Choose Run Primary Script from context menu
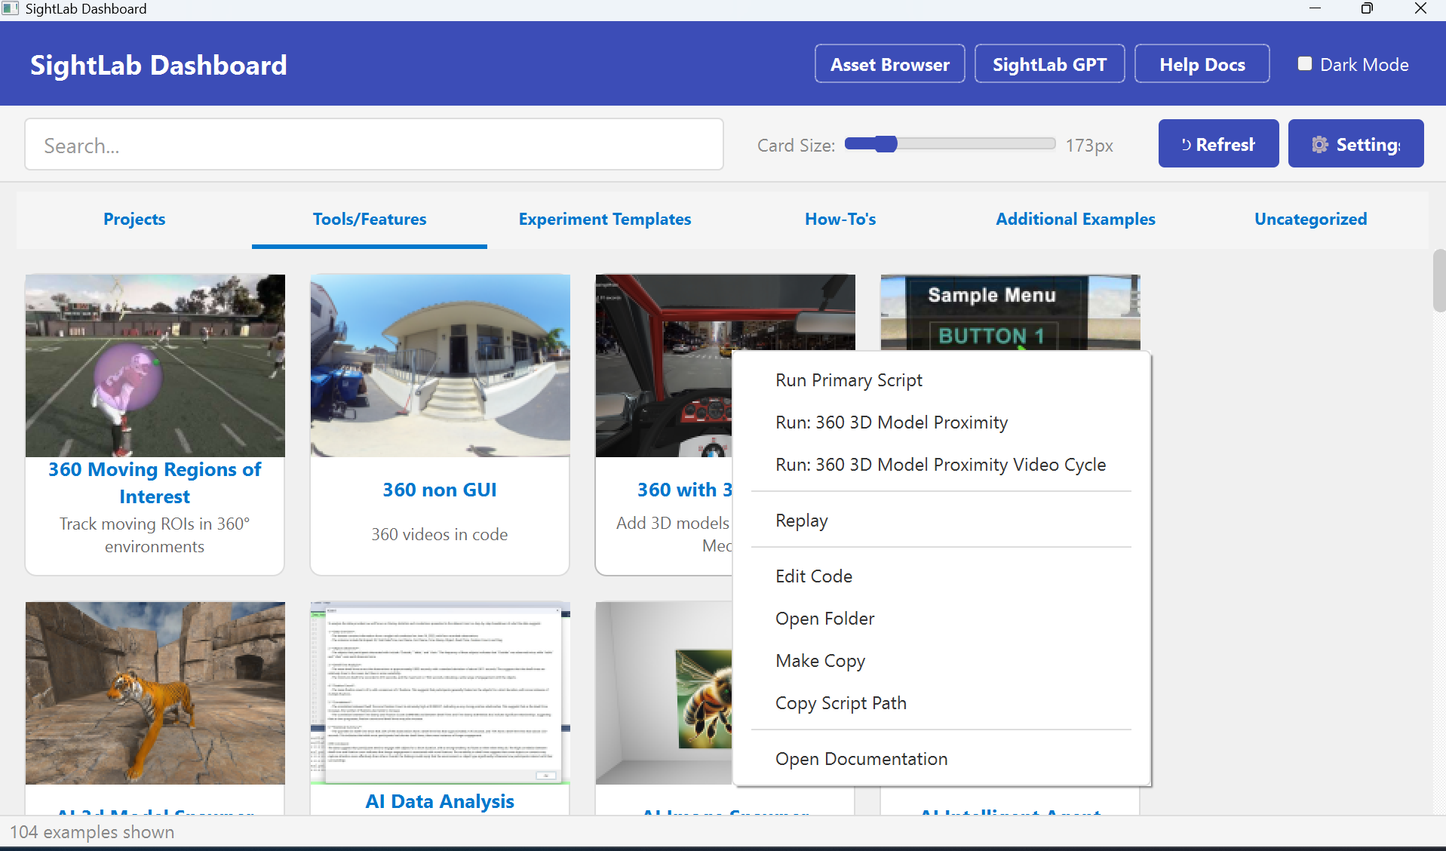The height and width of the screenshot is (851, 1446). pyautogui.click(x=849, y=380)
